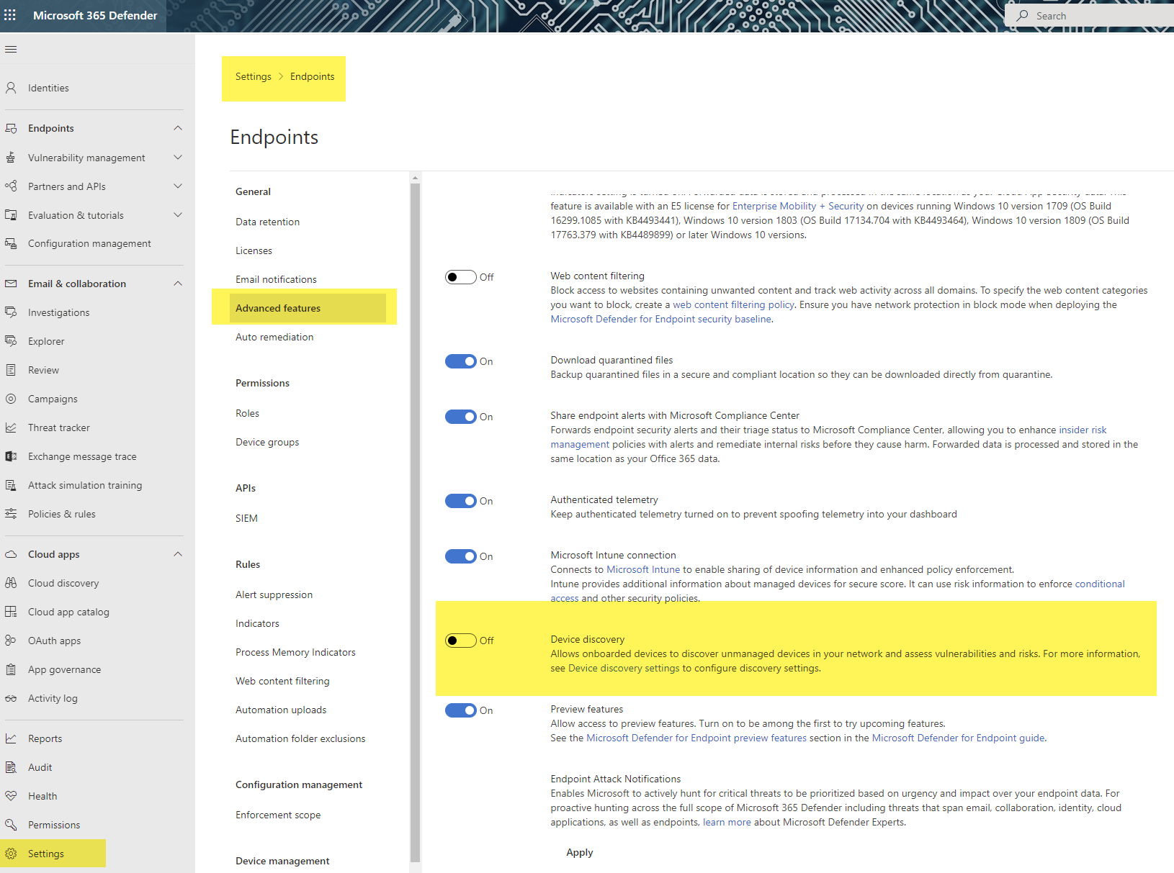Click the Configuration management icon
The height and width of the screenshot is (873, 1174).
(x=11, y=244)
